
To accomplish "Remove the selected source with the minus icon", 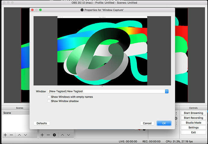I will (x=48, y=135).
